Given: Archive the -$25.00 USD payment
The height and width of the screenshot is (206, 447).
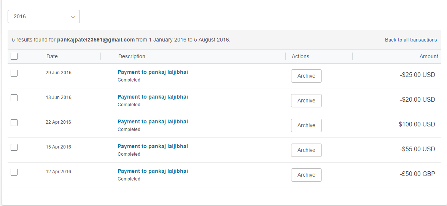Looking at the screenshot, I should 306,76.
